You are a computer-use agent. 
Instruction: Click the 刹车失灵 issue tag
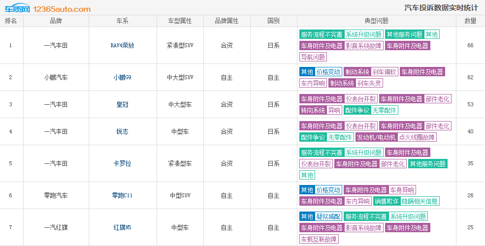[x=369, y=84]
